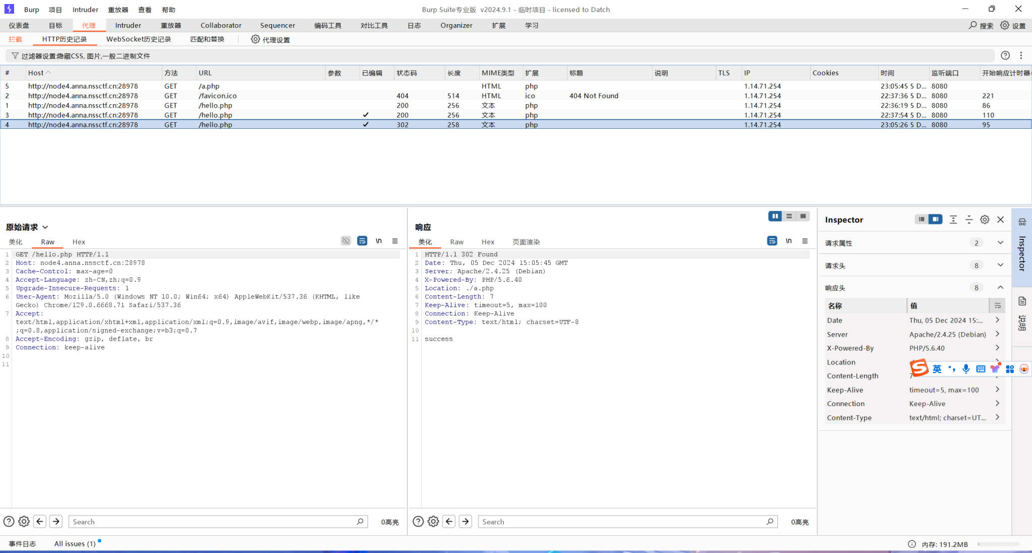This screenshot has width=1032, height=553.
Task: Click the filter funnel icon
Action: point(15,56)
